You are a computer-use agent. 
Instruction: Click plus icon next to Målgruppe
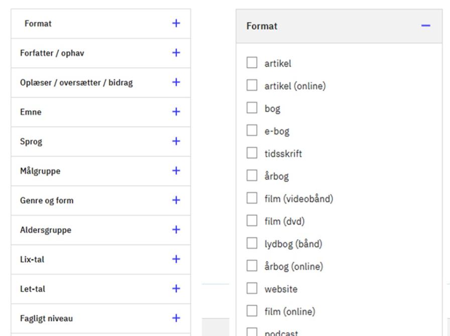[176, 171]
